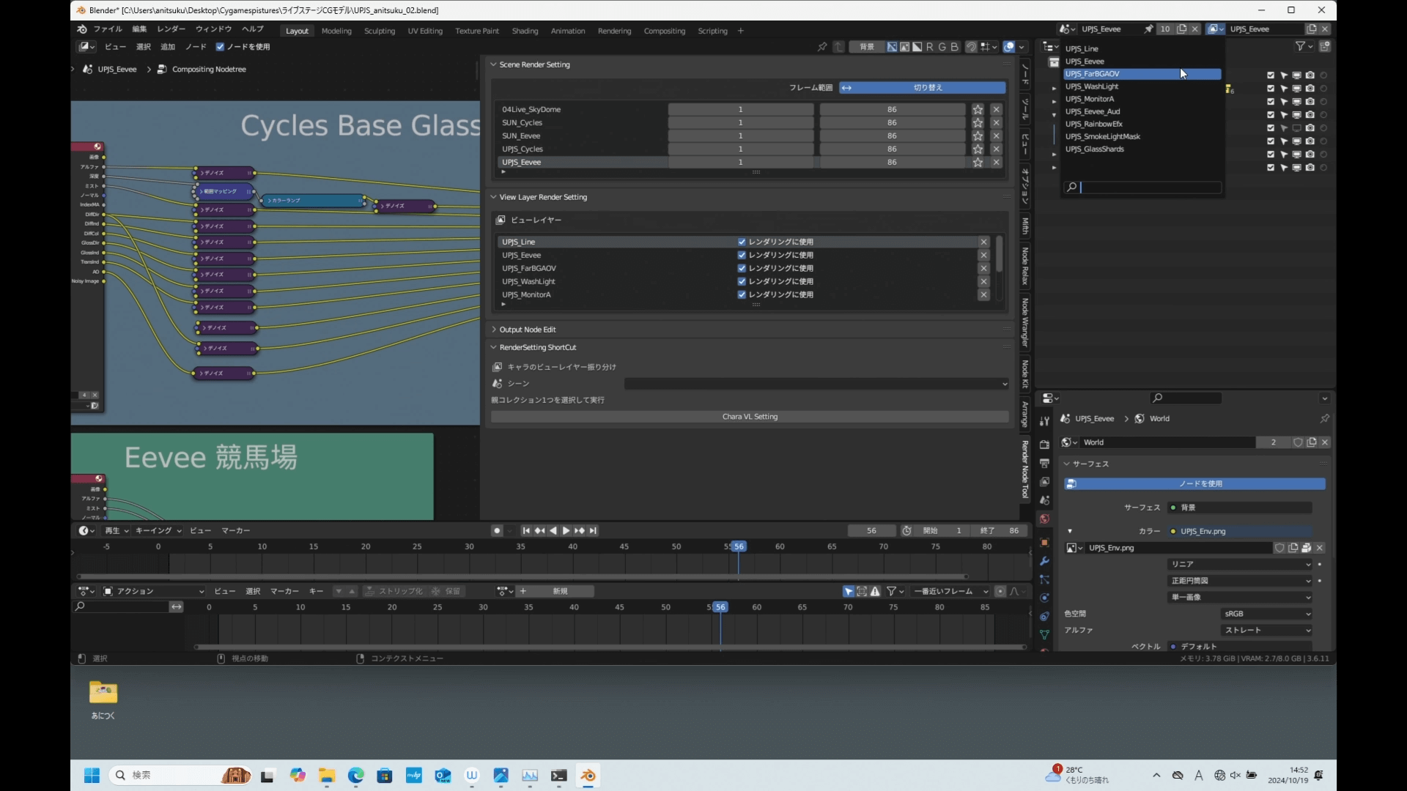
Task: Open the Particles properties tab icon
Action: 1044,579
